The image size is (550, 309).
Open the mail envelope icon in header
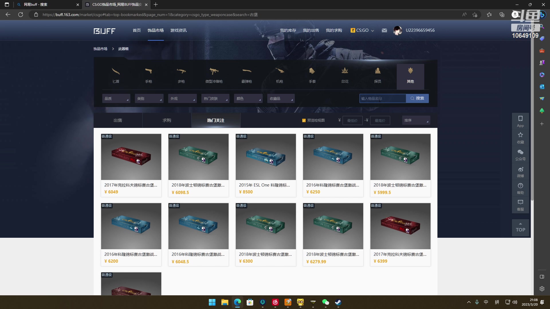[384, 30]
